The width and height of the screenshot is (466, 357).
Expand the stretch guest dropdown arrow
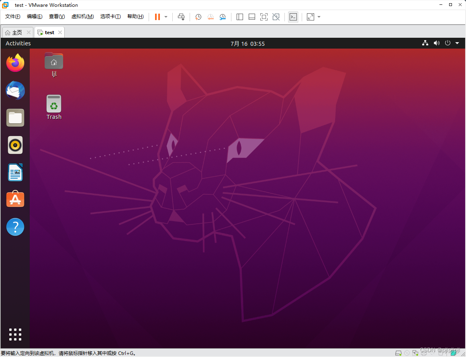click(319, 17)
